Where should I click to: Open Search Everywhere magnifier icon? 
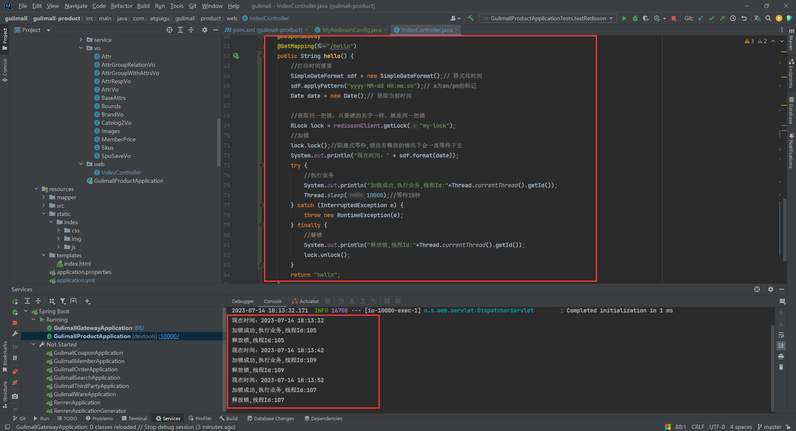click(x=768, y=18)
